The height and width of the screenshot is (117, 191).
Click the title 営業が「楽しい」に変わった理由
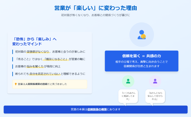(95, 8)
